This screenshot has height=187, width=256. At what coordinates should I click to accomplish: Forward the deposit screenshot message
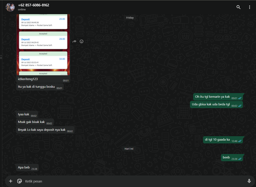(74, 41)
